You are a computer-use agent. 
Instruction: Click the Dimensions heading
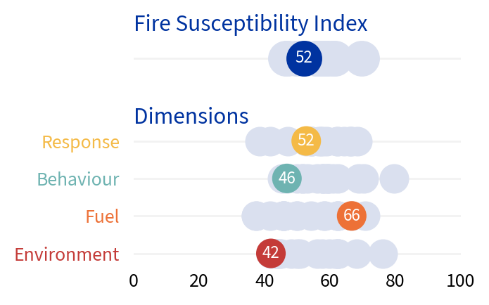coord(191,116)
